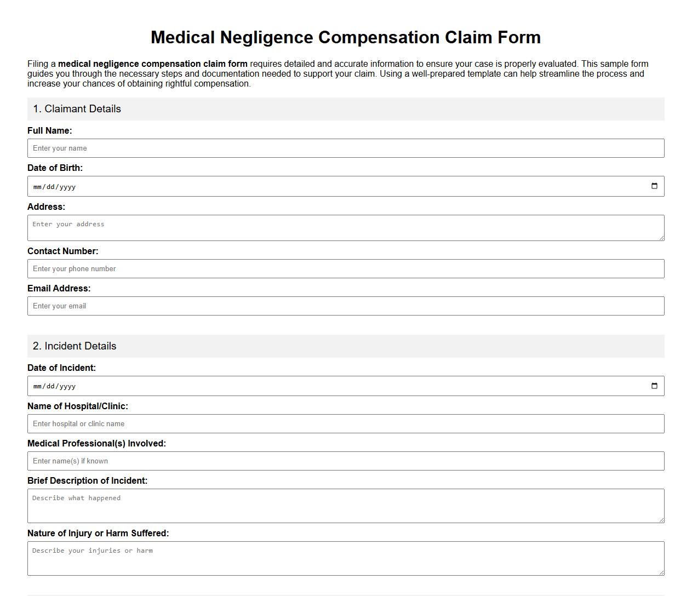Click the Medical Professionals Involved field
Image resolution: width=692 pixels, height=596 pixels.
(x=345, y=461)
